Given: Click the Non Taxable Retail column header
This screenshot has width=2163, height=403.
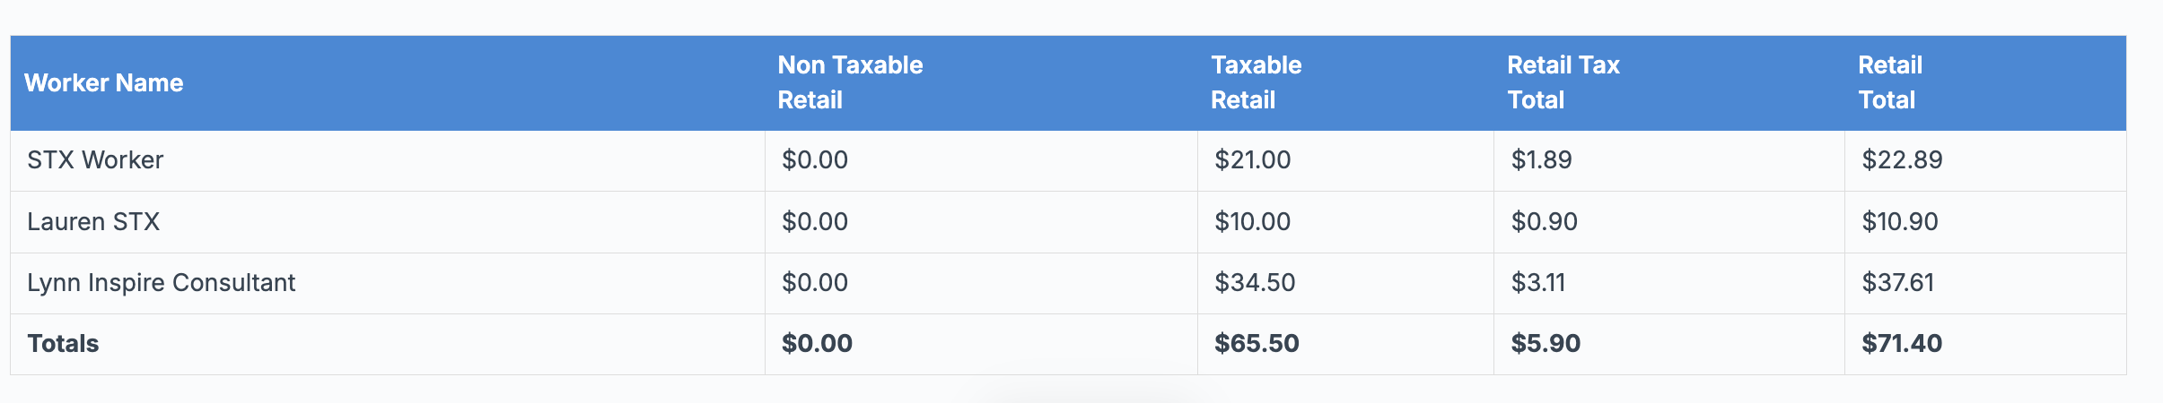Looking at the screenshot, I should pyautogui.click(x=850, y=82).
